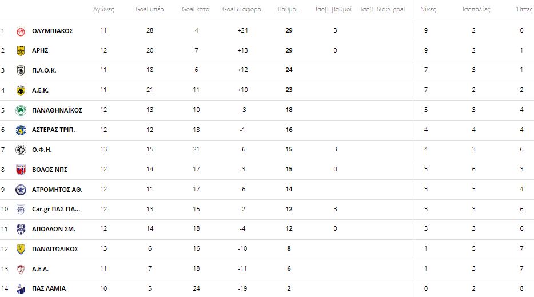Click the Νίκες column header
Viewport: 534px width, 297px height.
428,10
